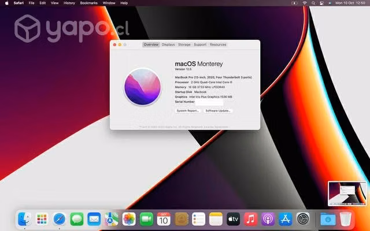Click the Siri icon in menu bar
Viewport: 370px width, 231px height.
pyautogui.click(x=330, y=3)
